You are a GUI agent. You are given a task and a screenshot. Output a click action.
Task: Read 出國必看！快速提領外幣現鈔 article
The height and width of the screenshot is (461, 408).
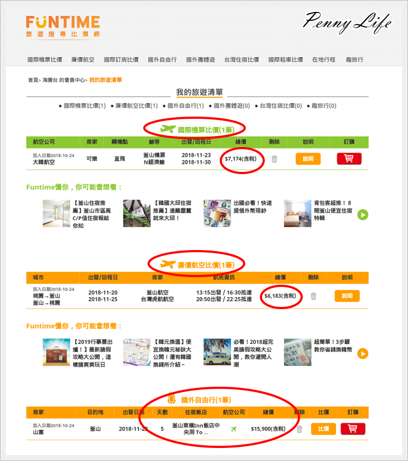pyautogui.click(x=253, y=207)
